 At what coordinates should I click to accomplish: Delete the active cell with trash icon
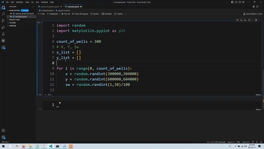click(x=256, y=20)
